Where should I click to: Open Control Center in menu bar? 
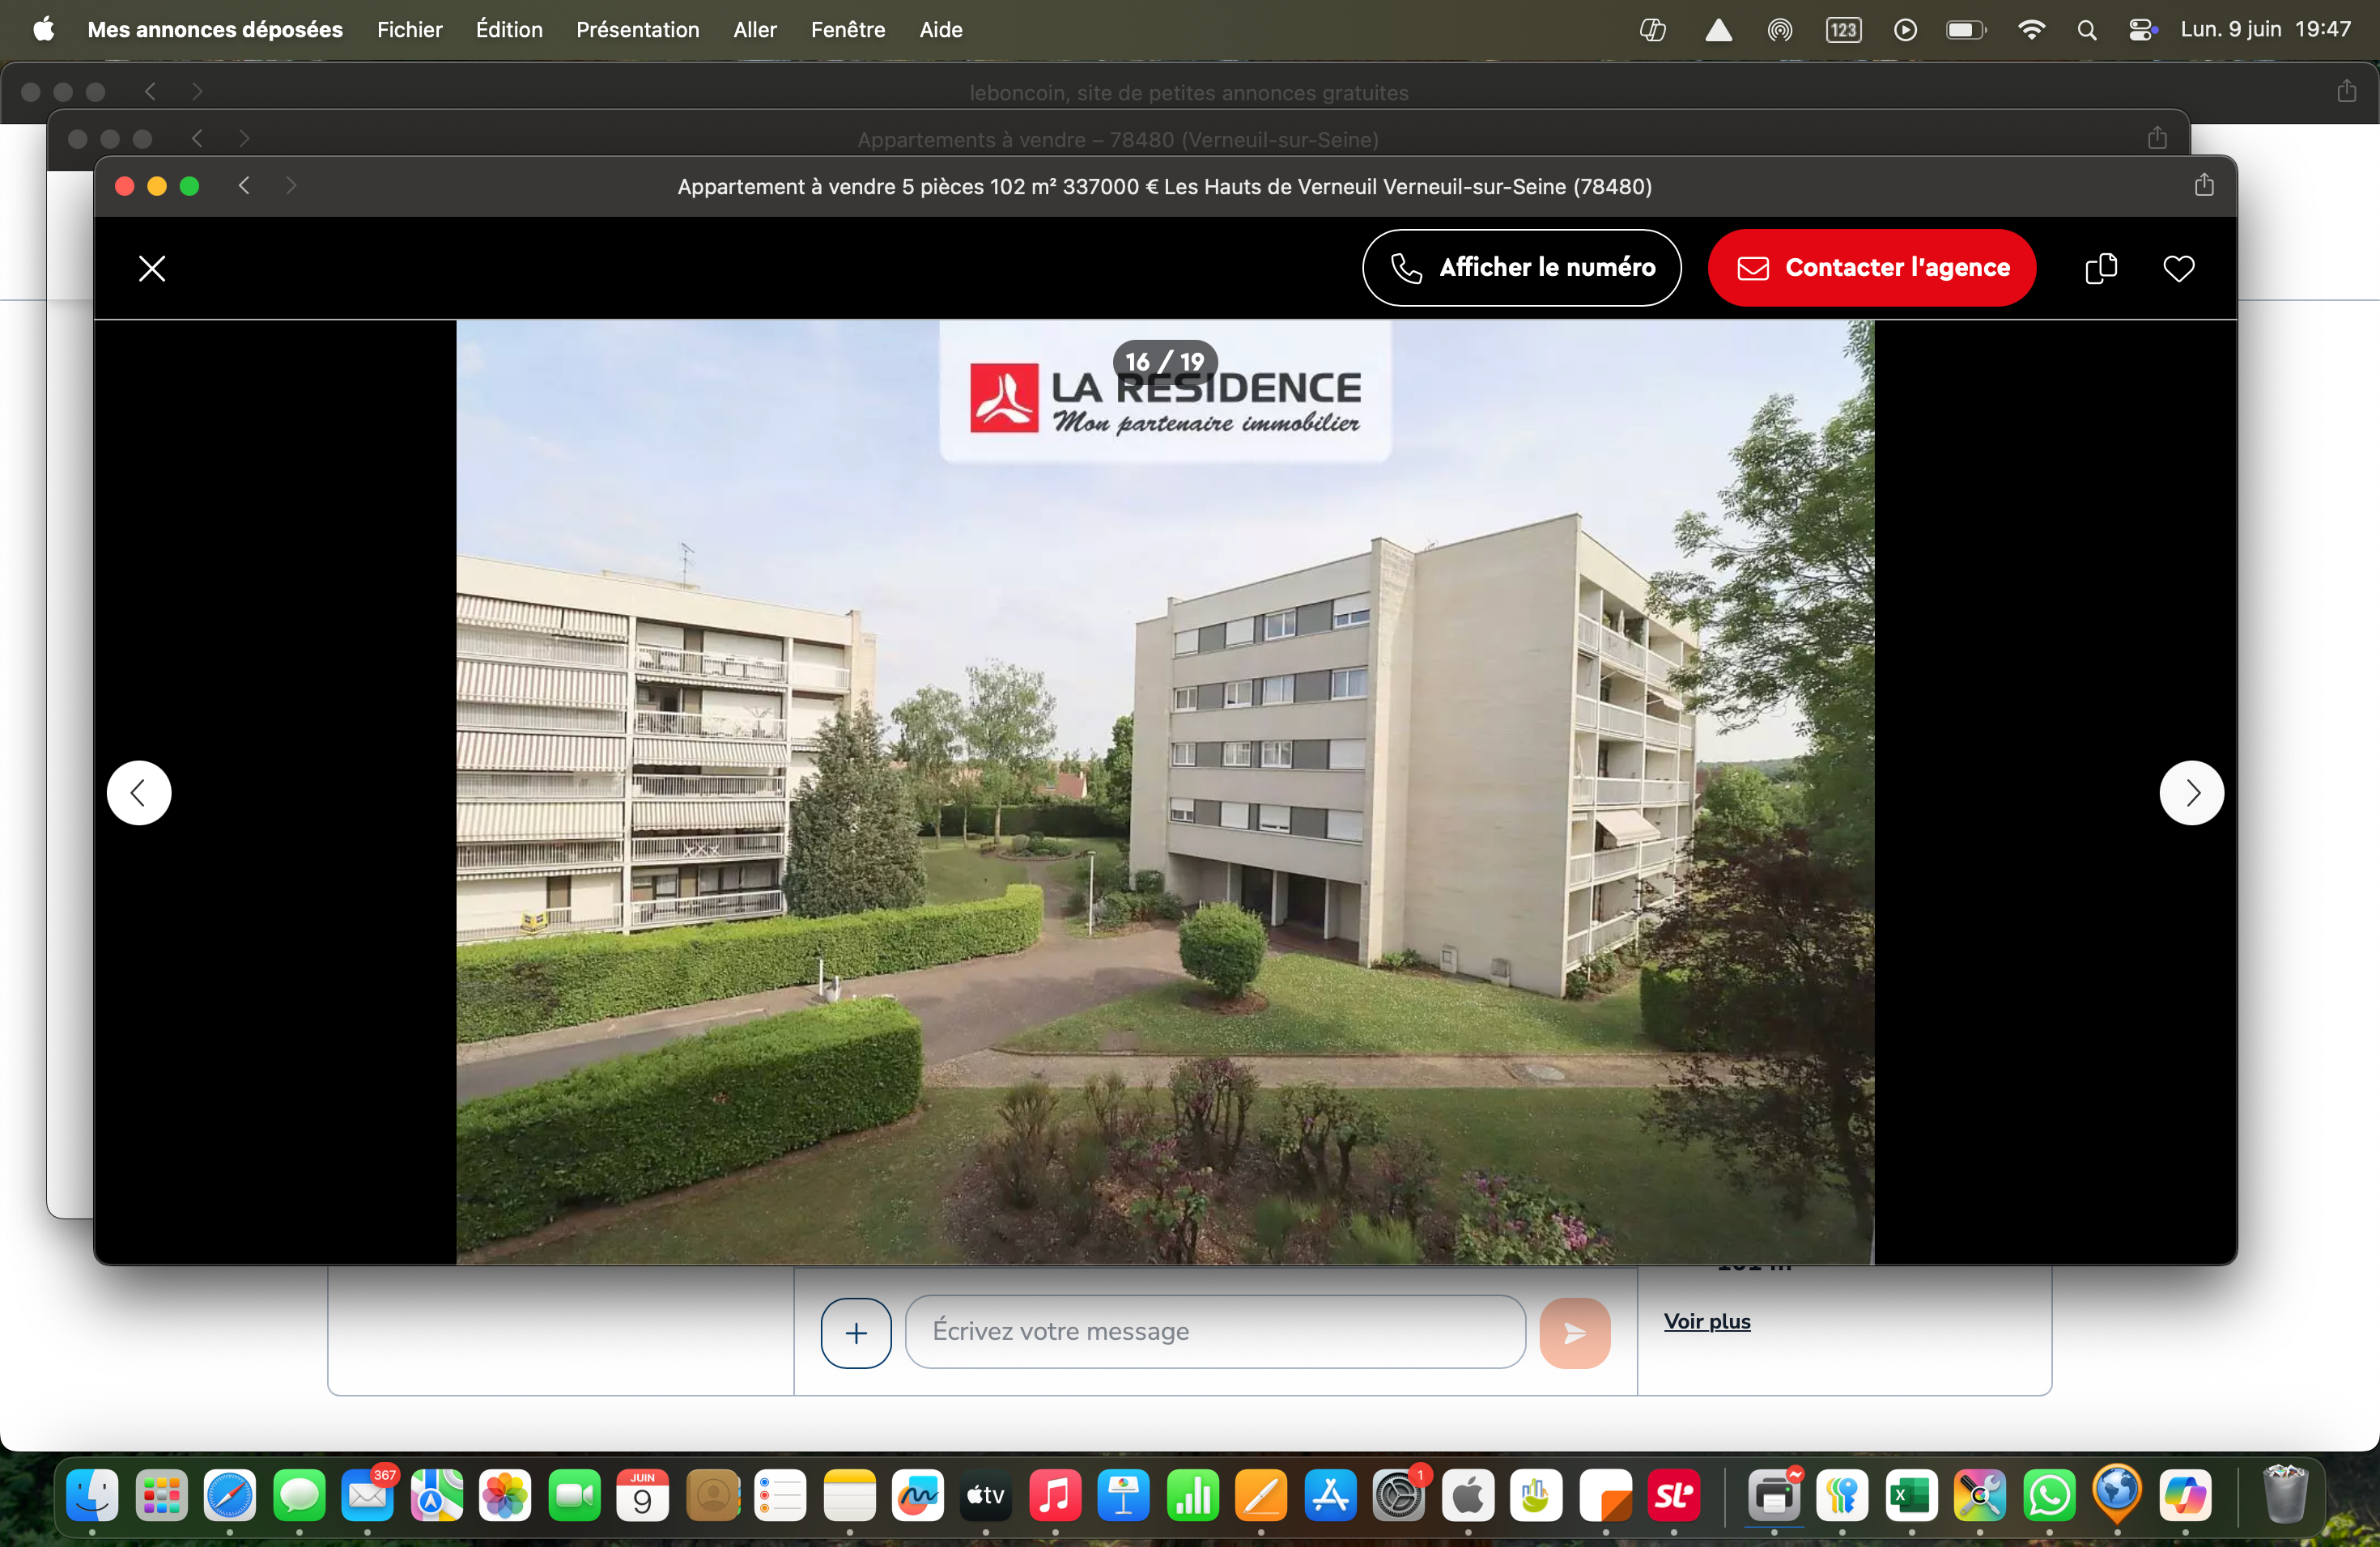pyautogui.click(x=2141, y=30)
